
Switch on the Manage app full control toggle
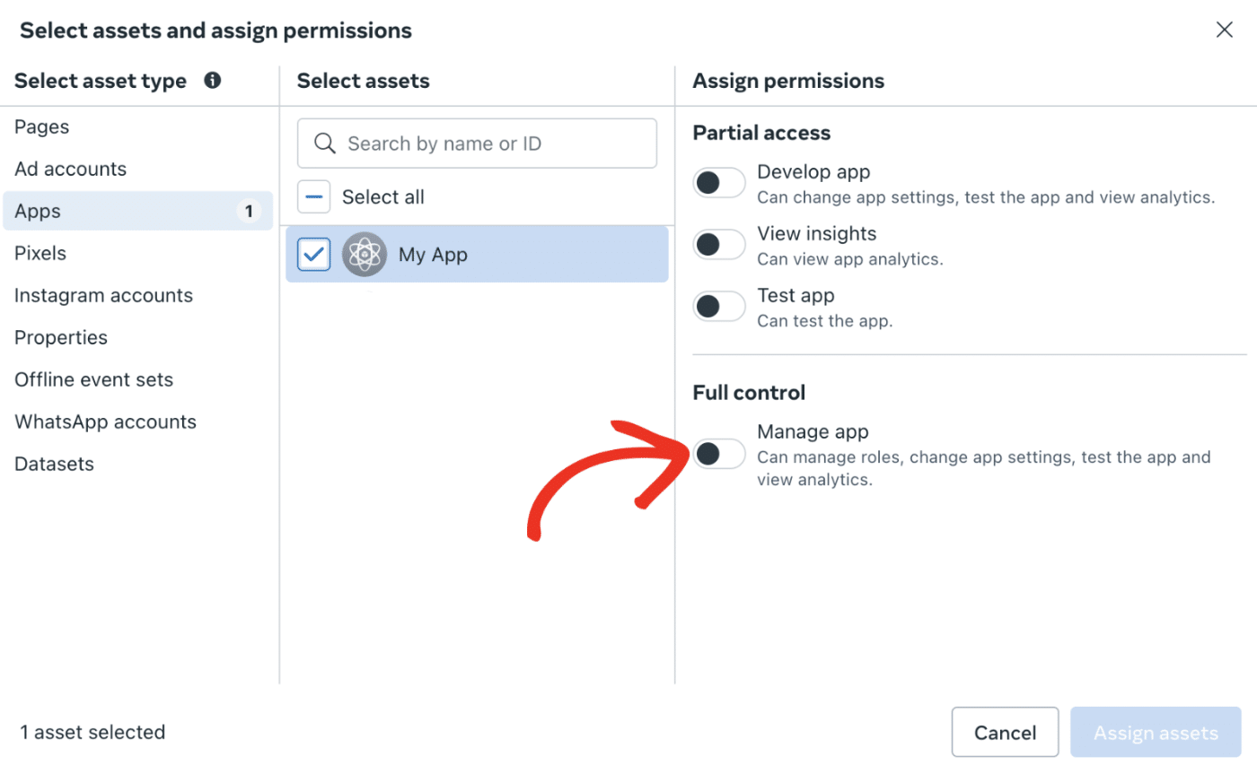(718, 454)
